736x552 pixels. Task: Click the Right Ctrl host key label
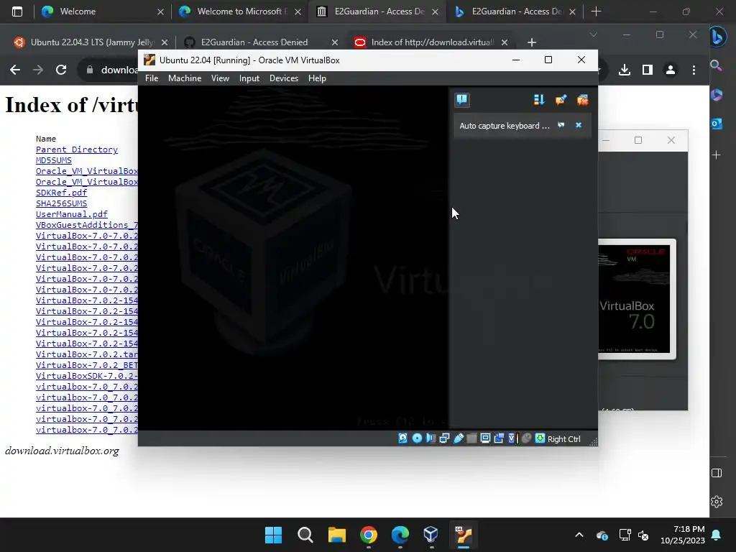563,439
